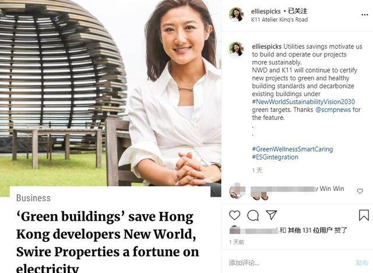373x273 pixels.
Task: Open #NewWorldSustainabilityVision2030 hashtag
Action: 303,102
